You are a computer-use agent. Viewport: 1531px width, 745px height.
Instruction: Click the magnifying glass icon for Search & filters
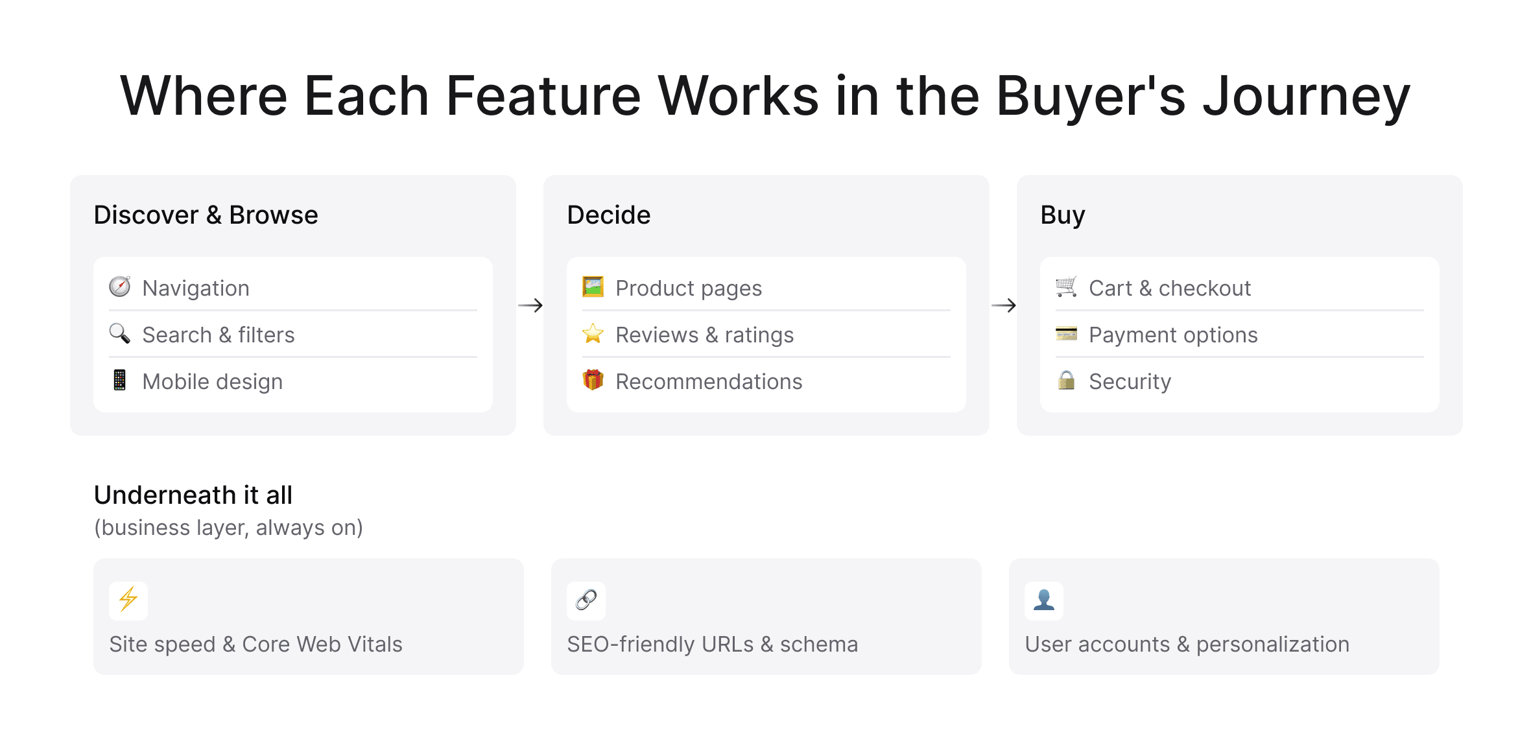point(119,333)
